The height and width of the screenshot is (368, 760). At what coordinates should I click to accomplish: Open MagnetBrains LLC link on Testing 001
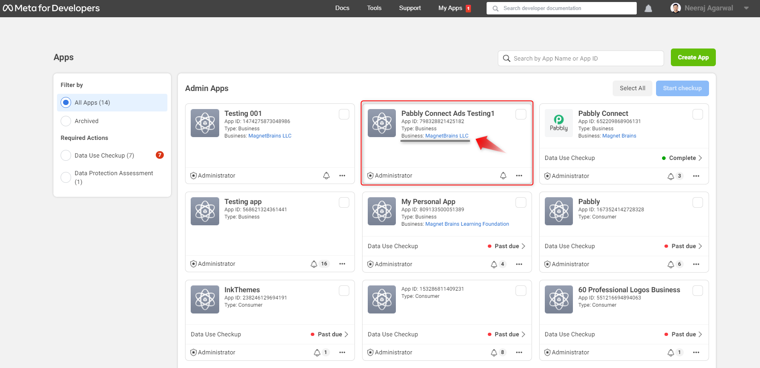[270, 136]
